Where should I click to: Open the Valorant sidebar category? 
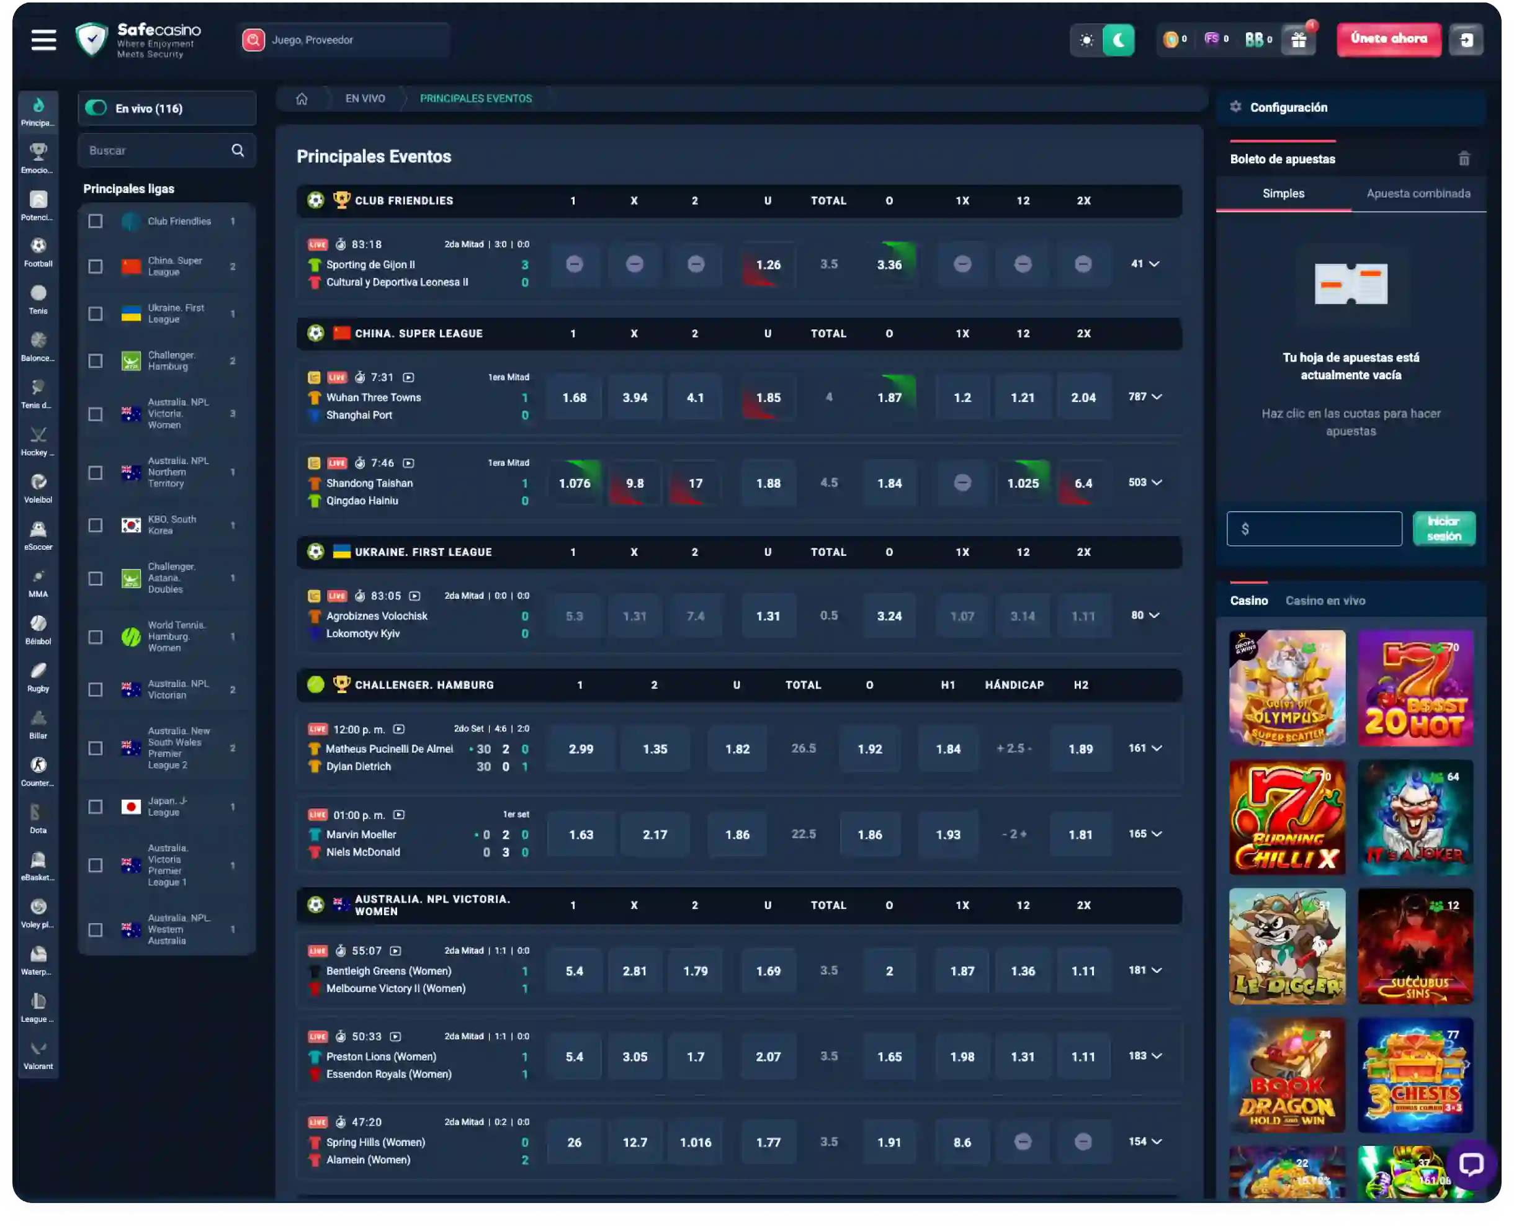coord(38,1055)
